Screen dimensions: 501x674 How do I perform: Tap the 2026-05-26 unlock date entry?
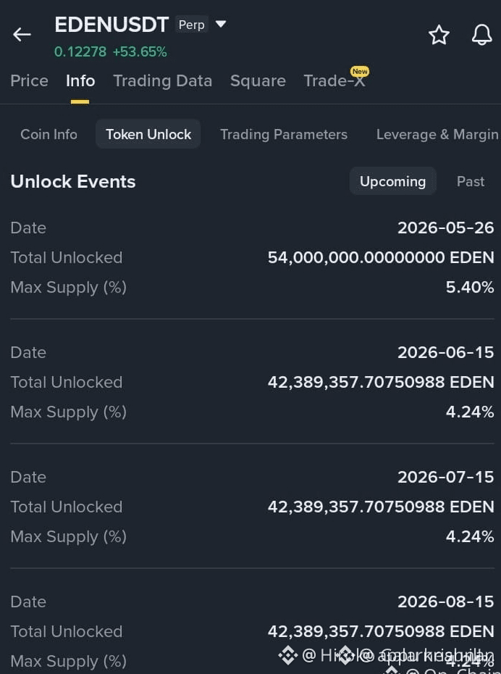click(446, 228)
